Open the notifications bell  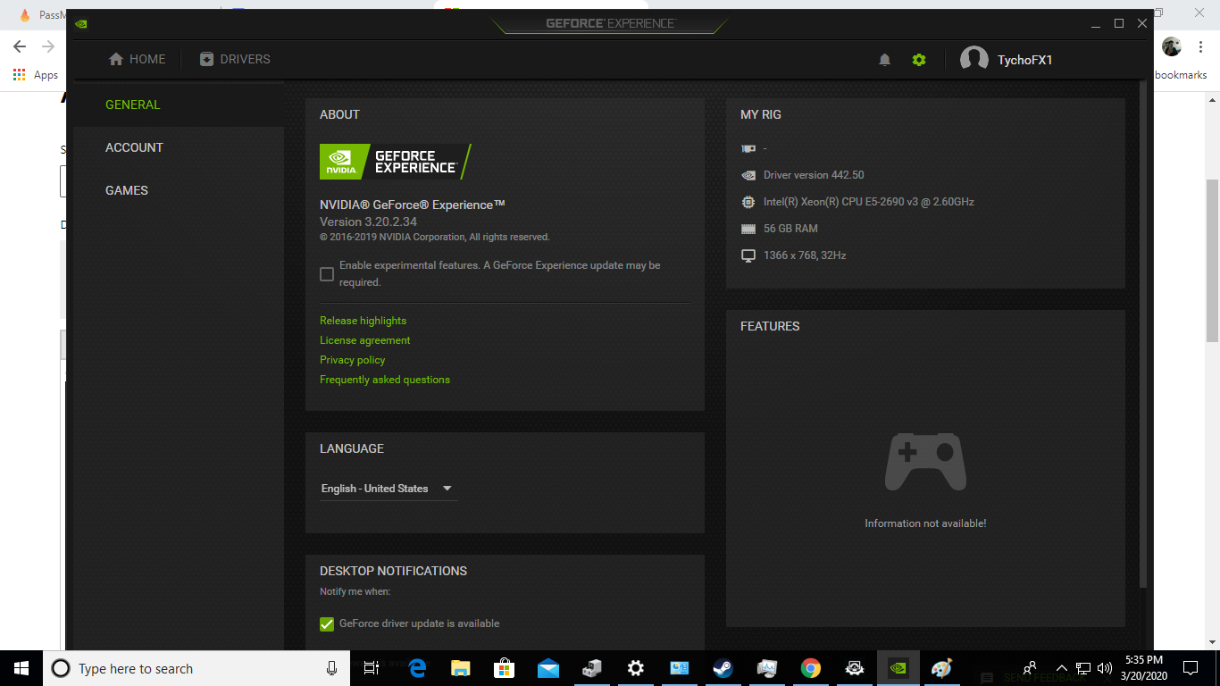click(x=885, y=60)
